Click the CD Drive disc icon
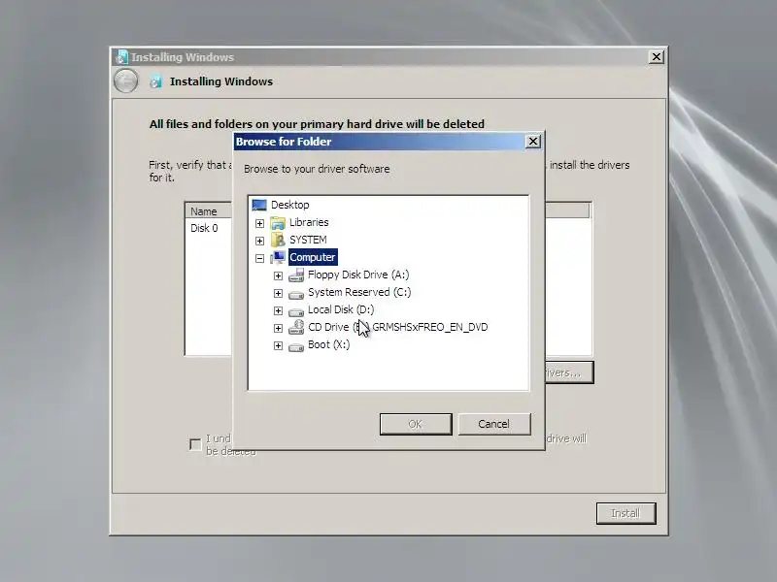Viewport: 777px width, 582px height. tap(296, 327)
